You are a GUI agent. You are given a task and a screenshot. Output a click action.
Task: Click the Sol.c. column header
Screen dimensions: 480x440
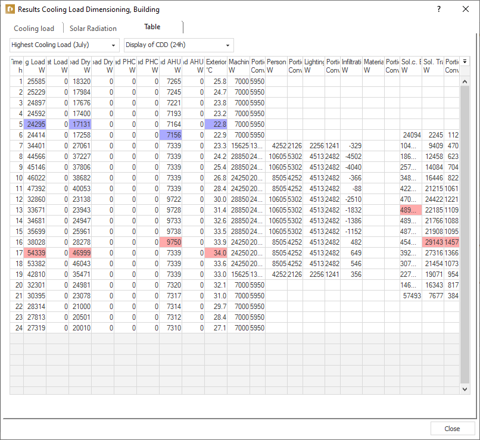tap(411, 66)
